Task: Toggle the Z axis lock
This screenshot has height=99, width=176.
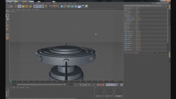Action: (42, 6)
